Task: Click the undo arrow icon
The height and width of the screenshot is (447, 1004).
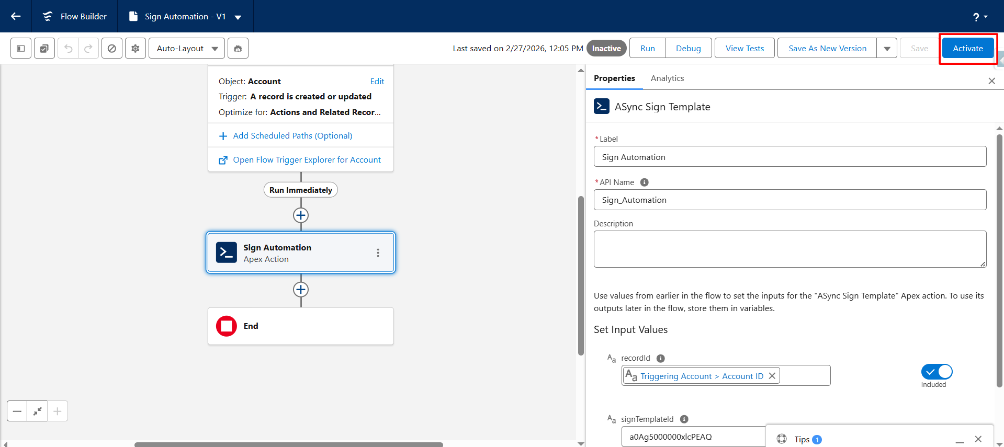Action: (68, 49)
